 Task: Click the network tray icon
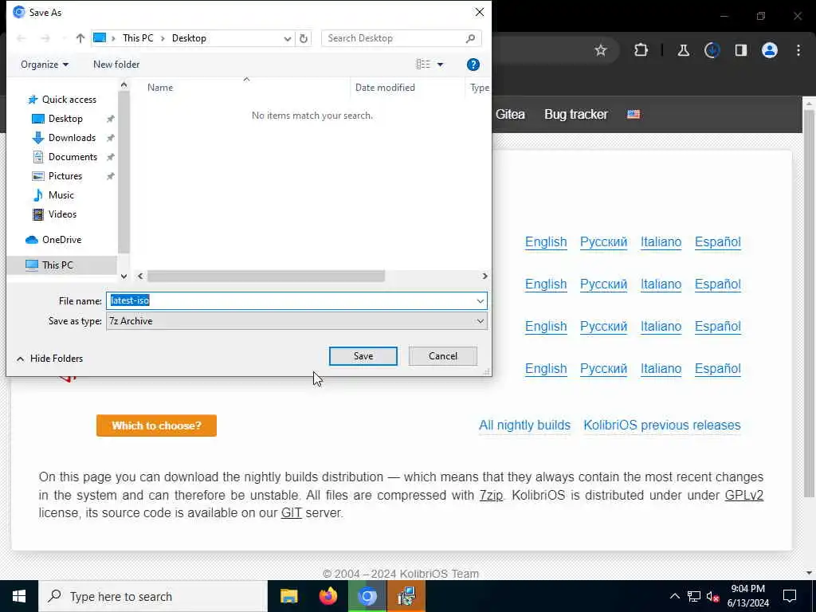694,596
